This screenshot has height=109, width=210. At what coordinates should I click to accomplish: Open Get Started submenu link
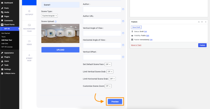[6, 33]
